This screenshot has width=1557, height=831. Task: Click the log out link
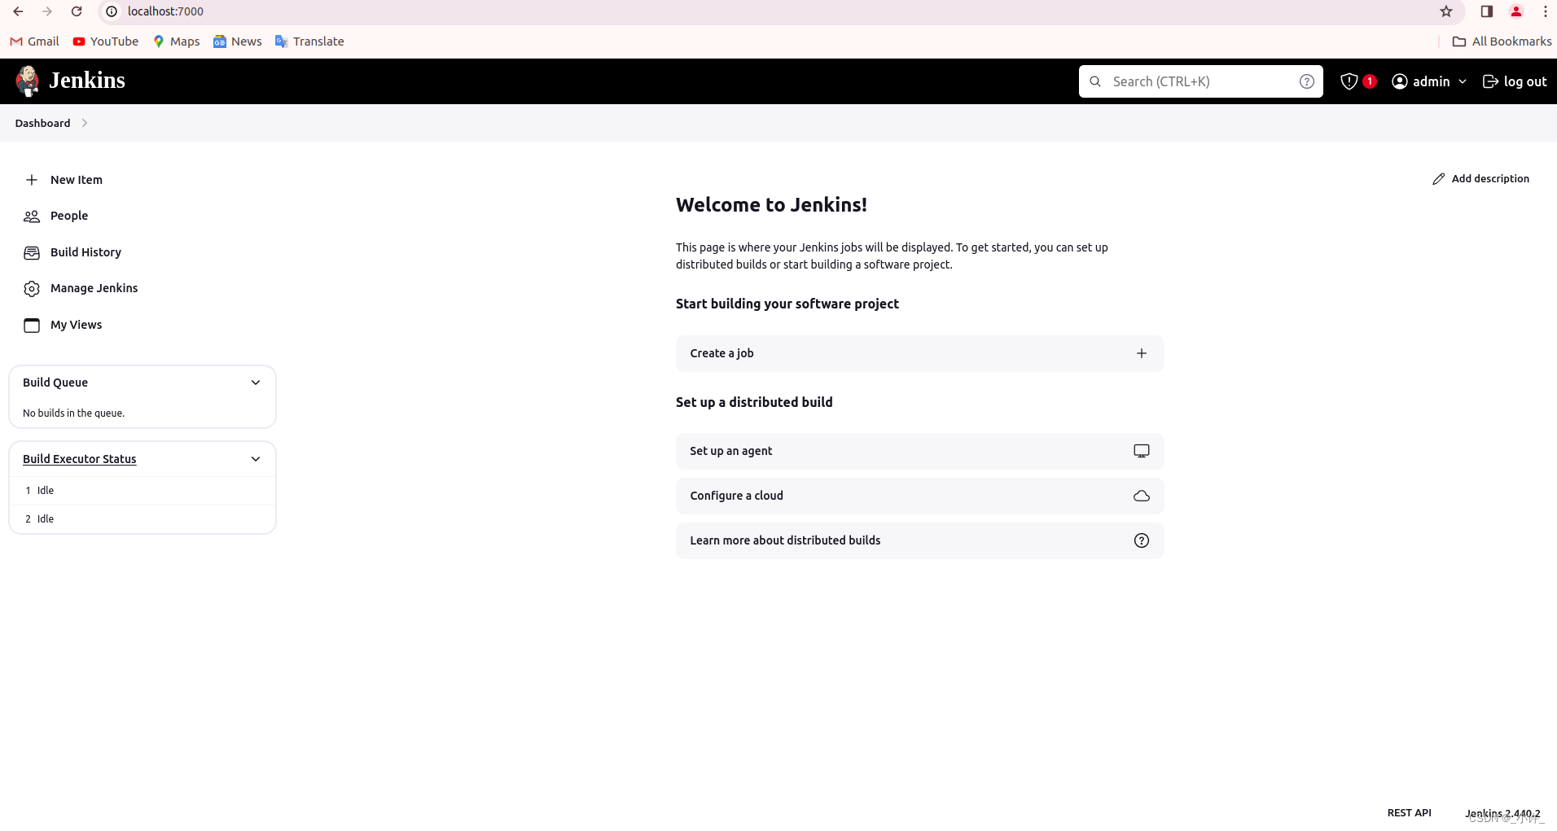tap(1515, 81)
